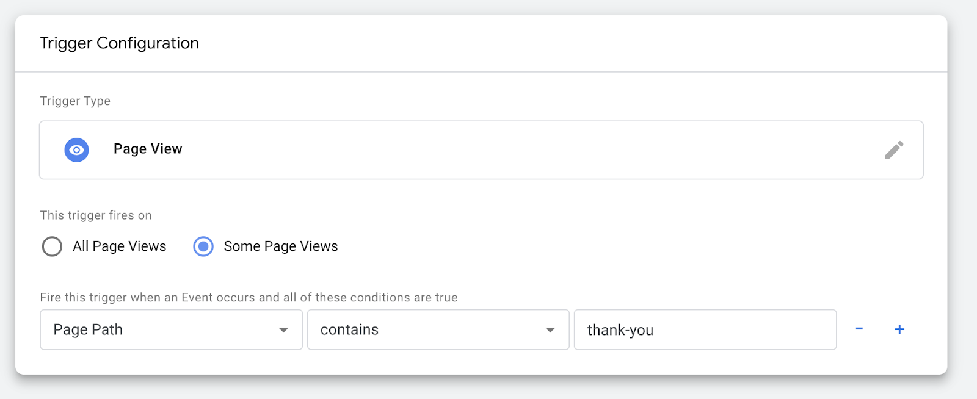Open the "contains" operator dropdown
Image resolution: width=977 pixels, height=399 pixels.
438,329
